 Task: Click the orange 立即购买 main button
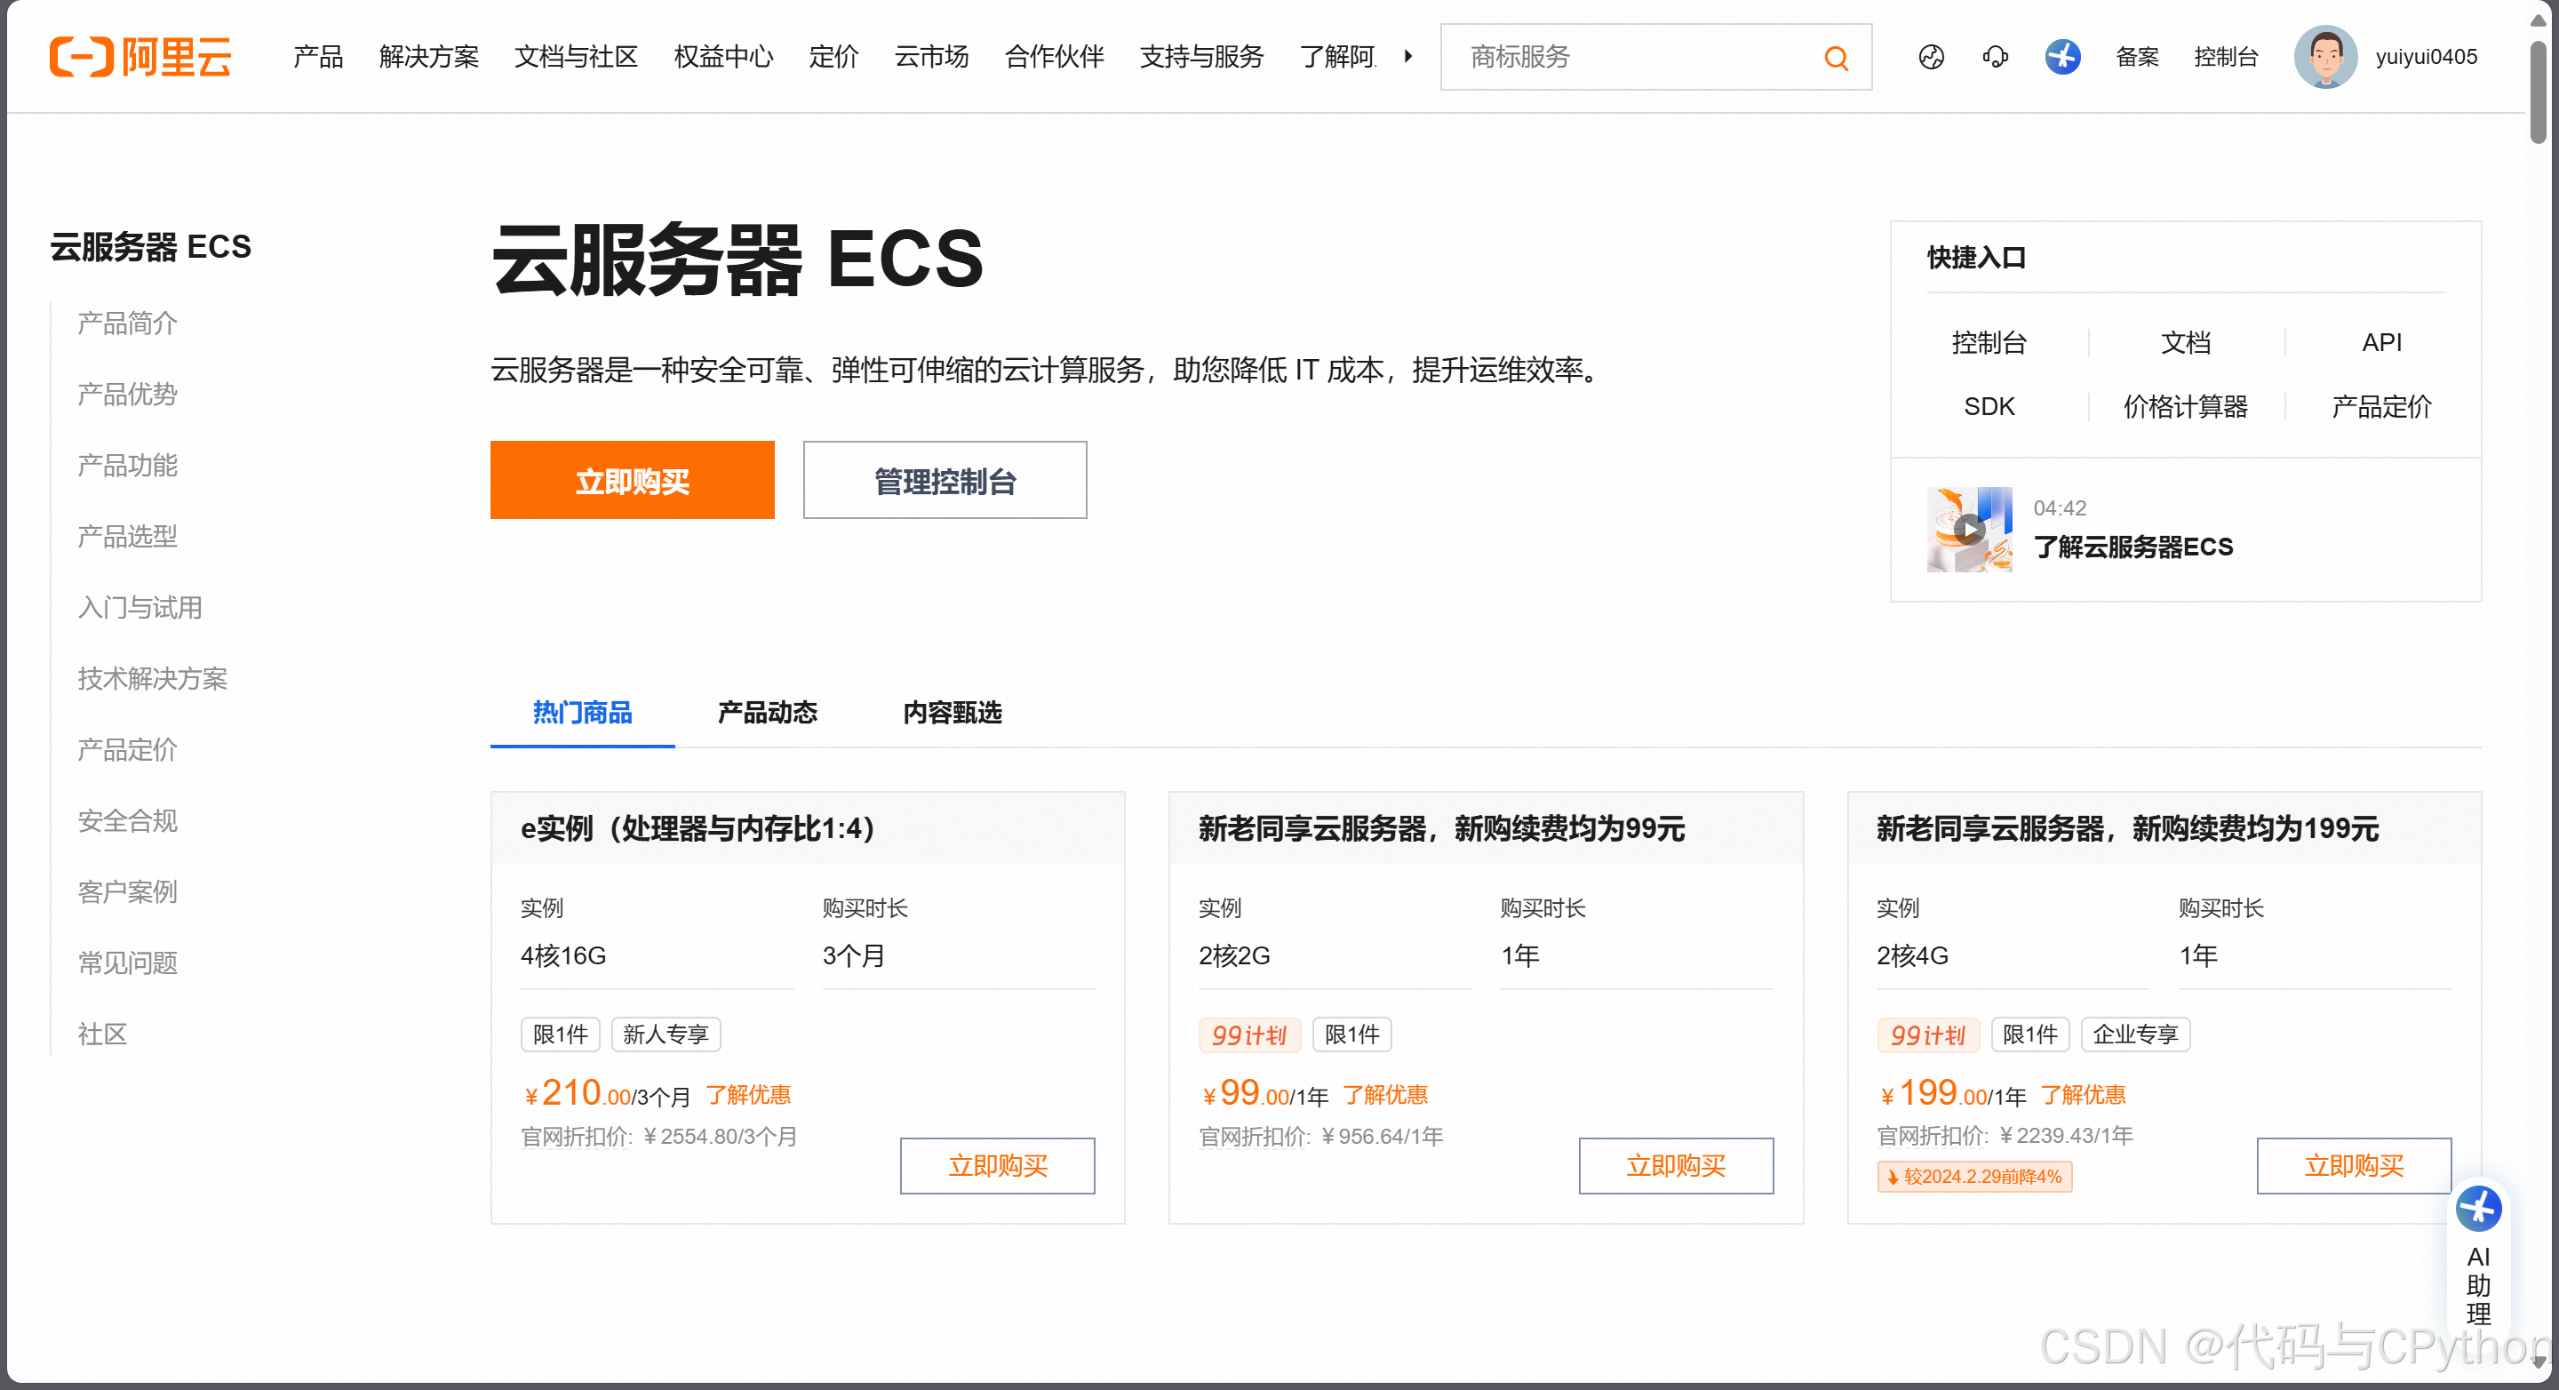(632, 480)
